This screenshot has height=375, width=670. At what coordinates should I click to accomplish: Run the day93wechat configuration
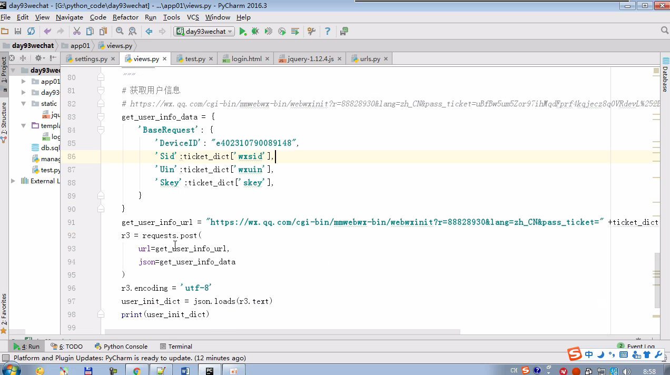click(242, 32)
